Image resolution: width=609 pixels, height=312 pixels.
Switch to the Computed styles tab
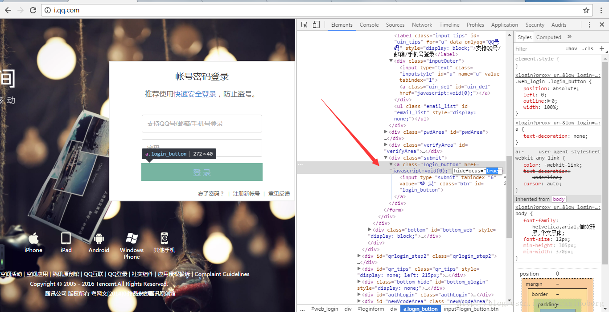point(548,37)
